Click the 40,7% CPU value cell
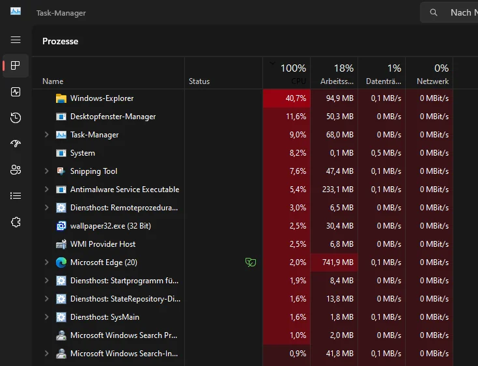478x366 pixels. click(x=287, y=98)
